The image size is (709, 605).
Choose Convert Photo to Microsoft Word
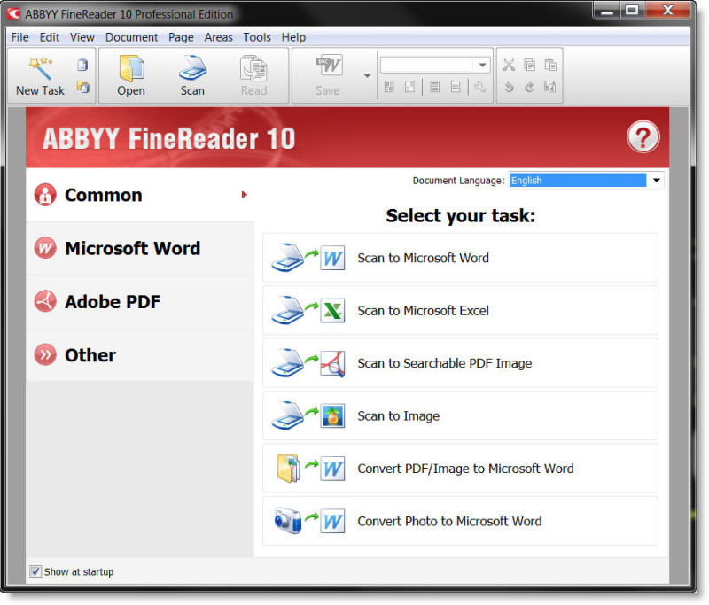coord(460,521)
